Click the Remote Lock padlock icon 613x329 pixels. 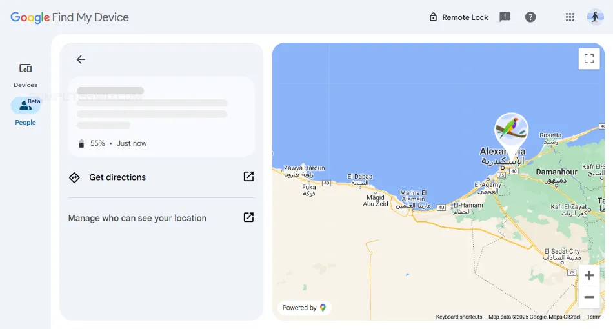(x=433, y=17)
